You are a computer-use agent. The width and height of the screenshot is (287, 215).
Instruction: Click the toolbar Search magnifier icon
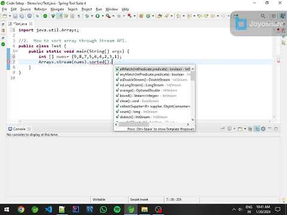pos(263,16)
